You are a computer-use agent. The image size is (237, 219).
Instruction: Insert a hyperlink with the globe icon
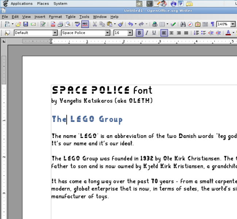click(x=155, y=24)
